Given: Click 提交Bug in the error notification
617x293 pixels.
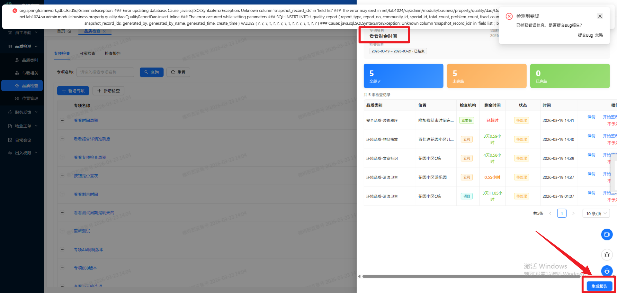Looking at the screenshot, I should point(585,35).
